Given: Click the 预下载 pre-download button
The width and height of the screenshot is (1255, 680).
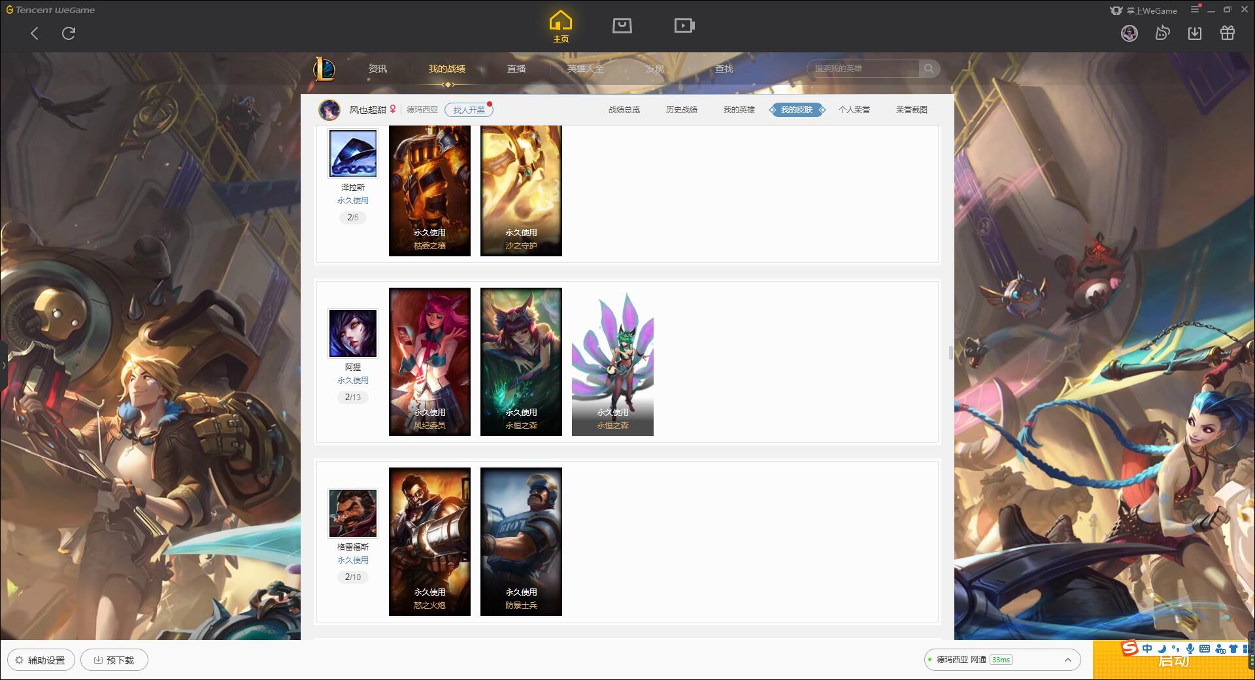Looking at the screenshot, I should click(x=114, y=660).
